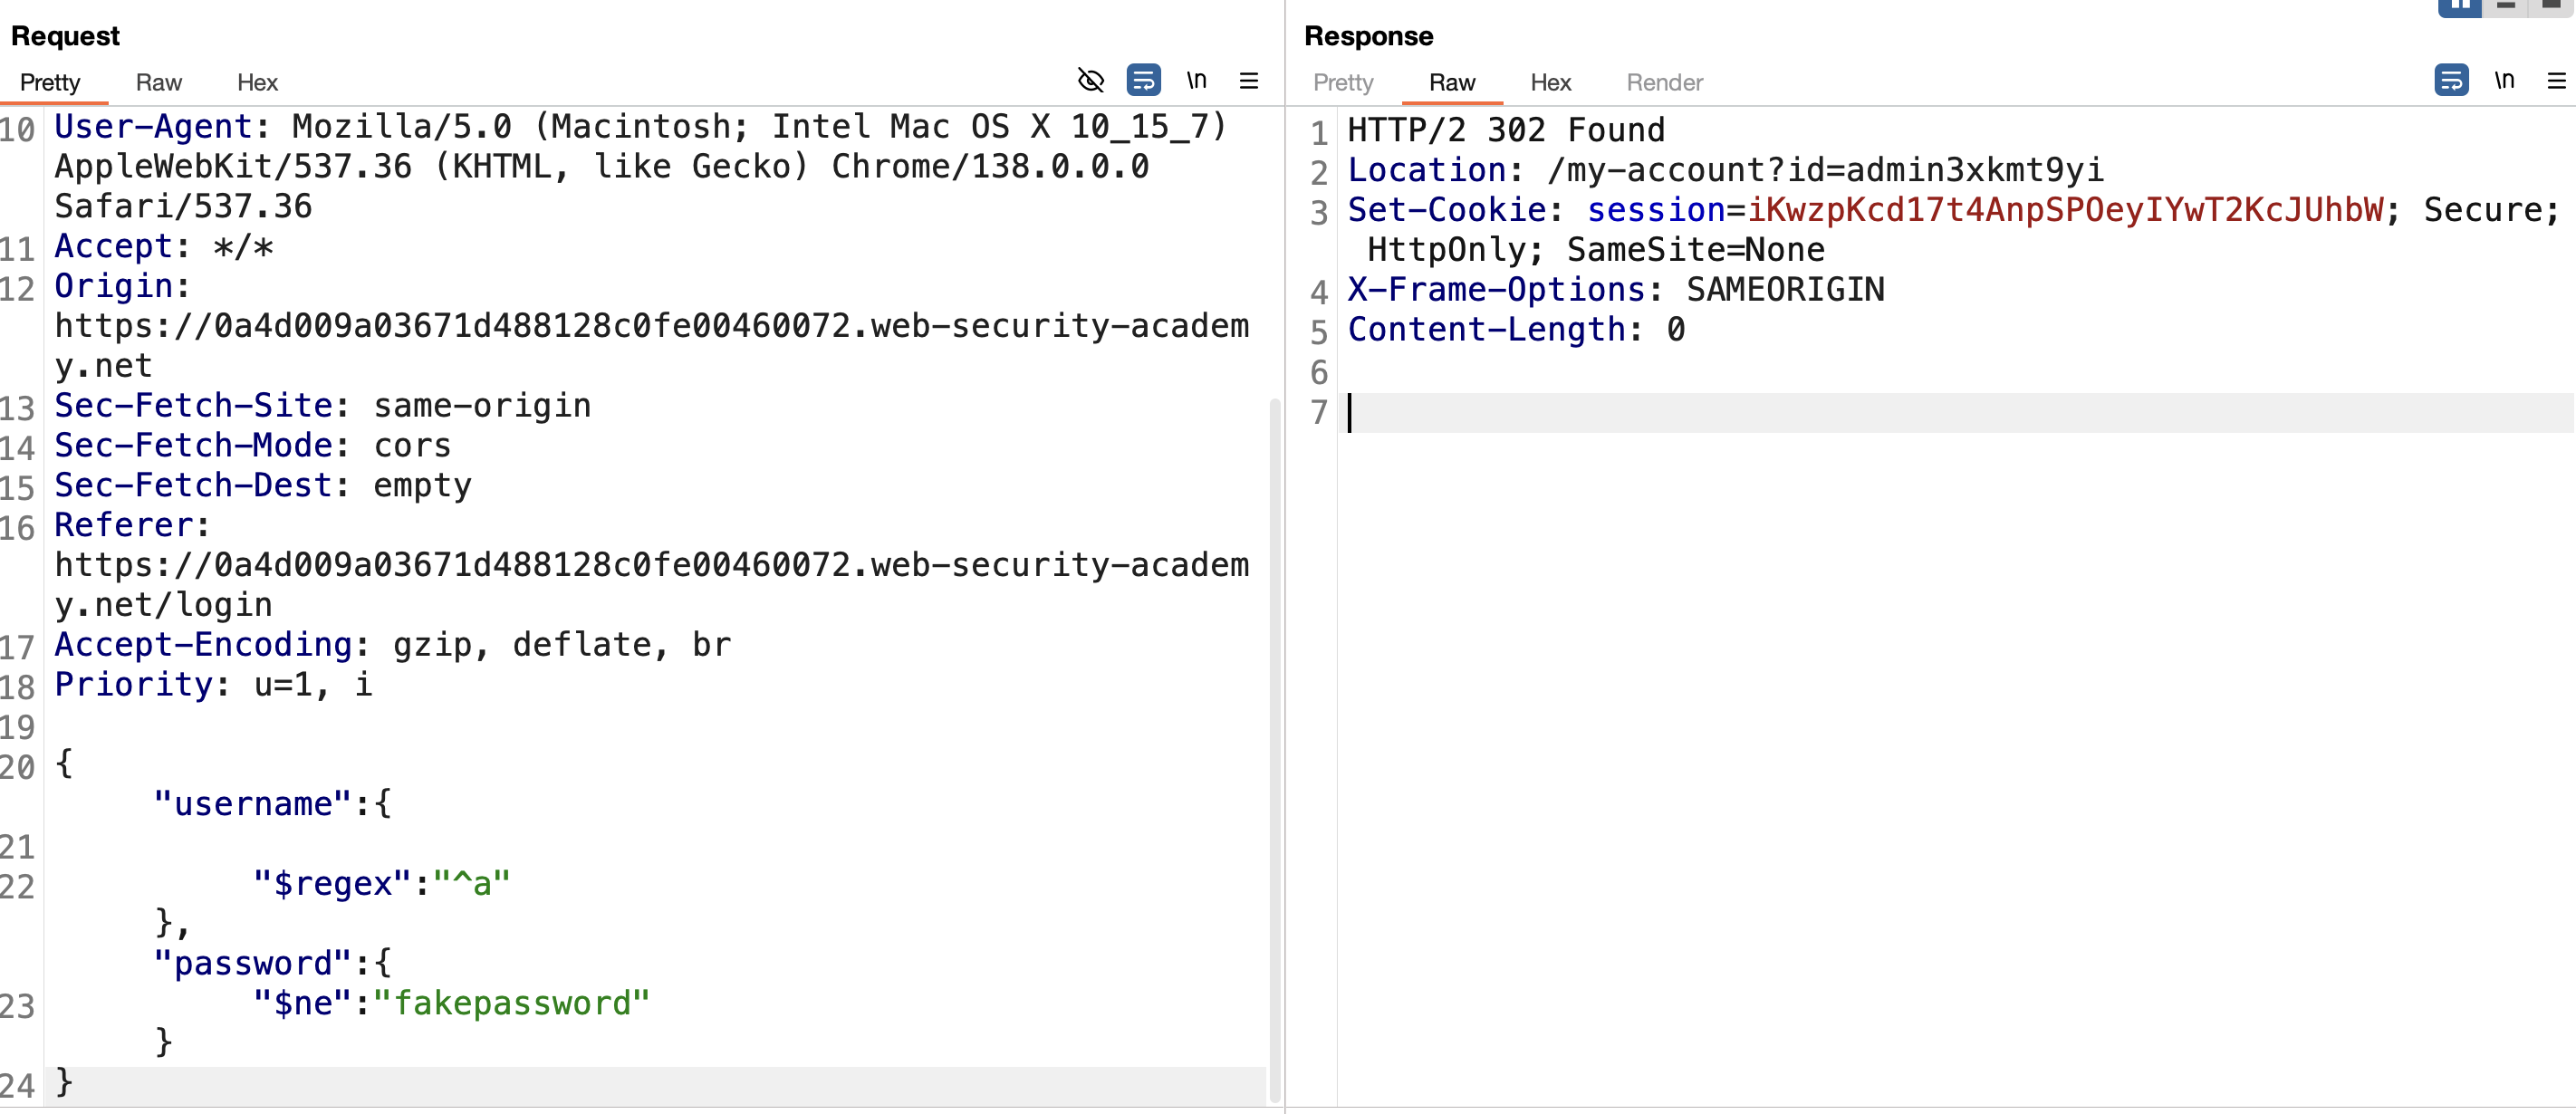Click the Request editor vertical scrollbar

(1274, 750)
